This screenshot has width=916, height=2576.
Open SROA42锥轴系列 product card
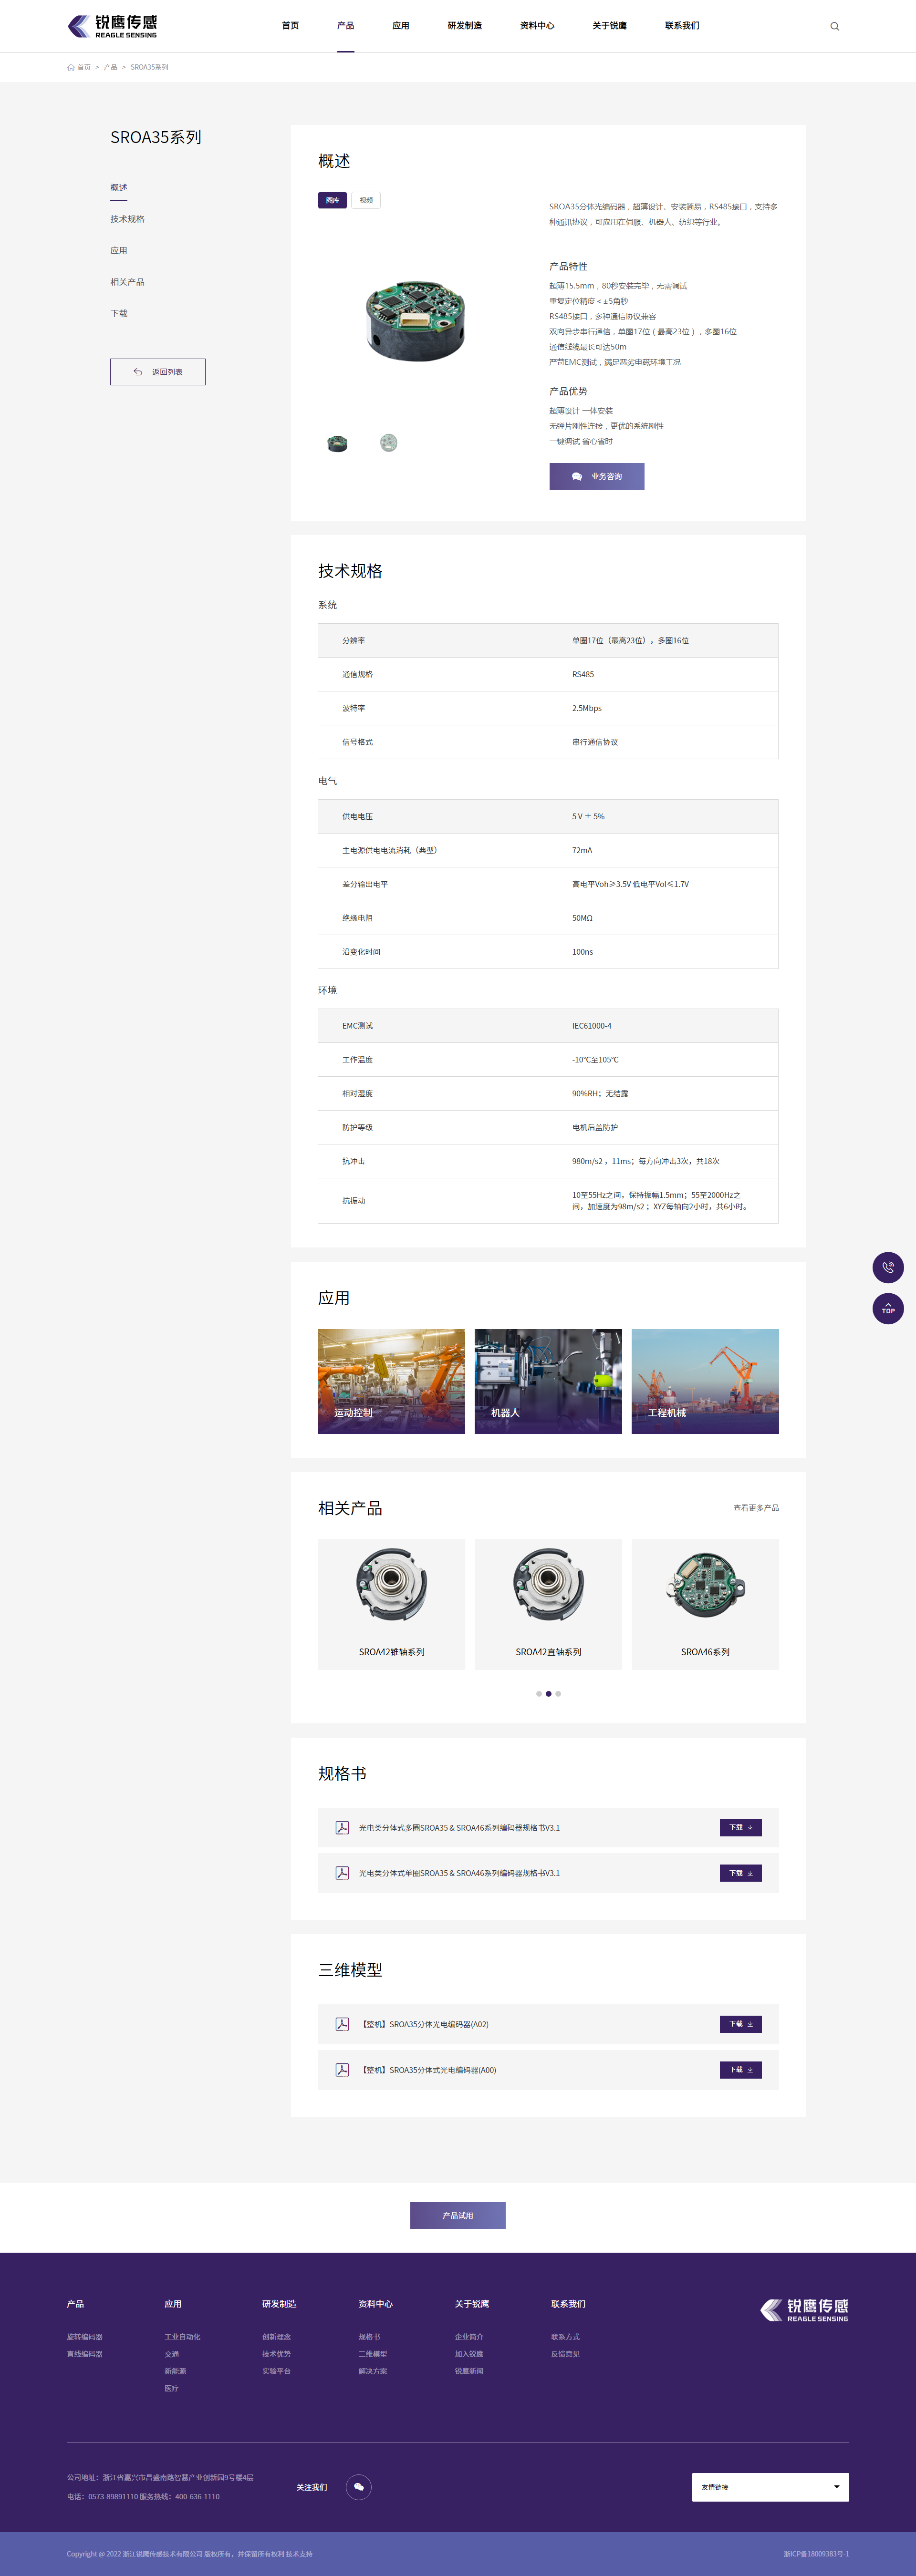click(x=391, y=1604)
